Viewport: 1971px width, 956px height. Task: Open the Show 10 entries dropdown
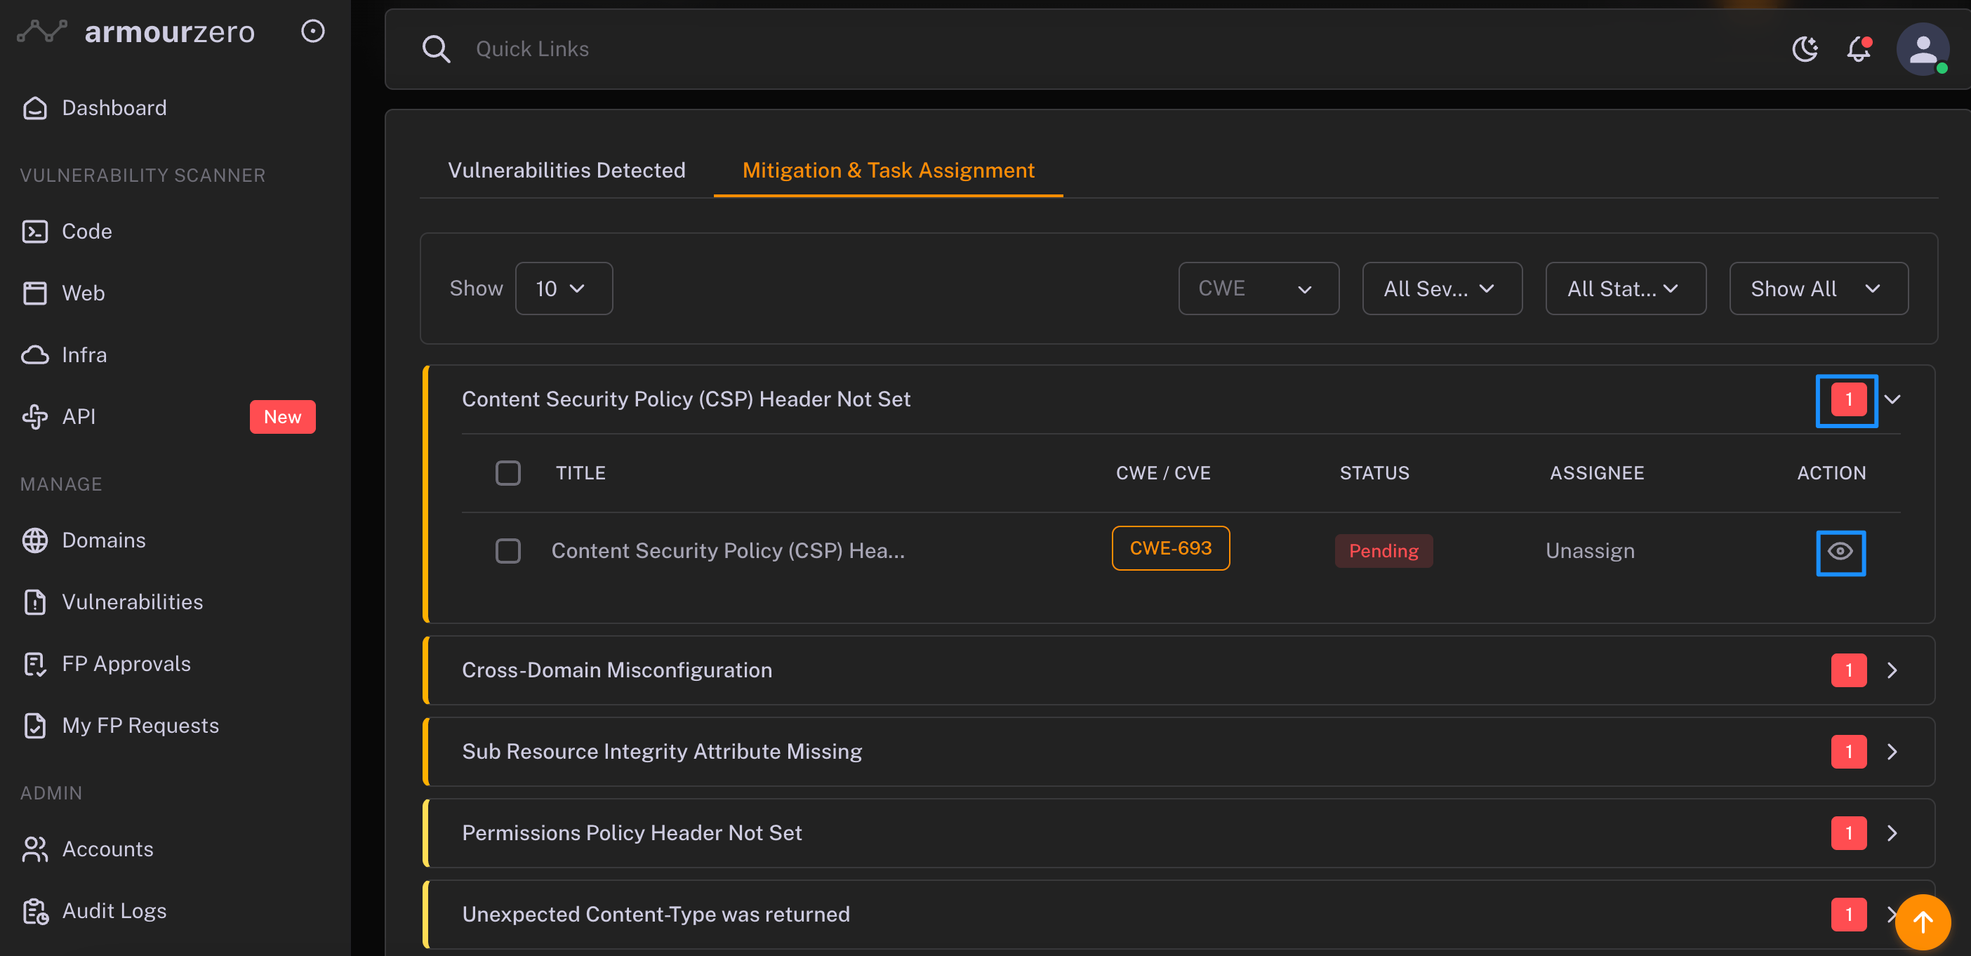[564, 288]
